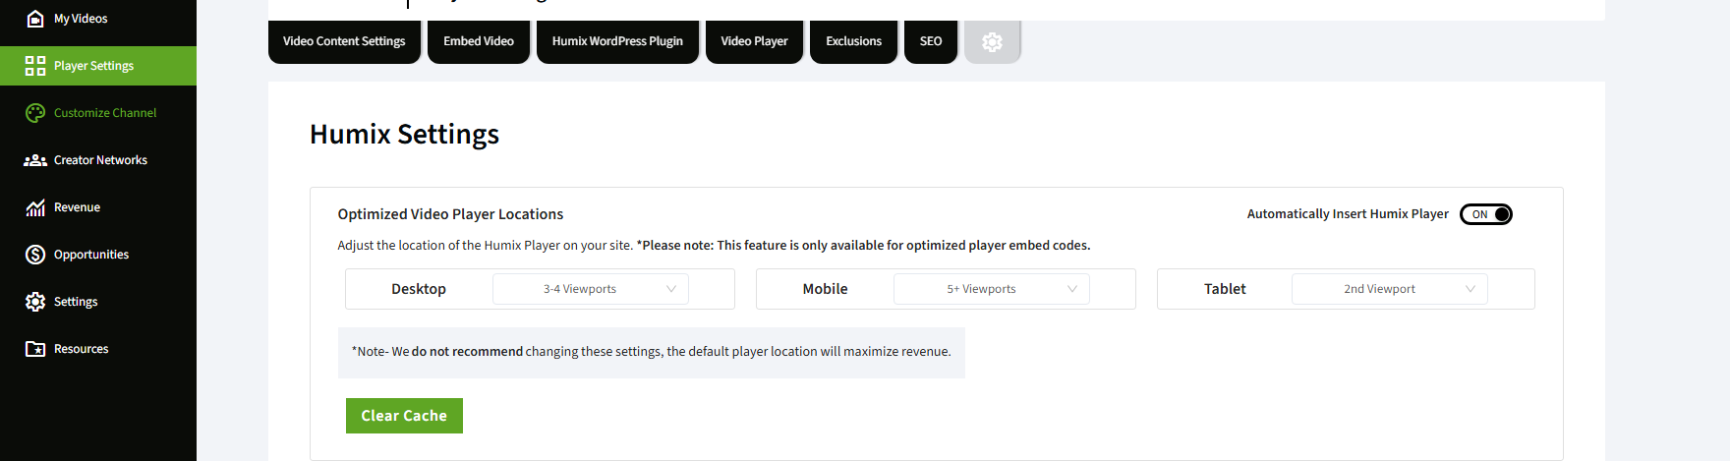Screen dimensions: 1730x461
Task: Select the Humix WordPress Plugin tab
Action: click(x=617, y=41)
